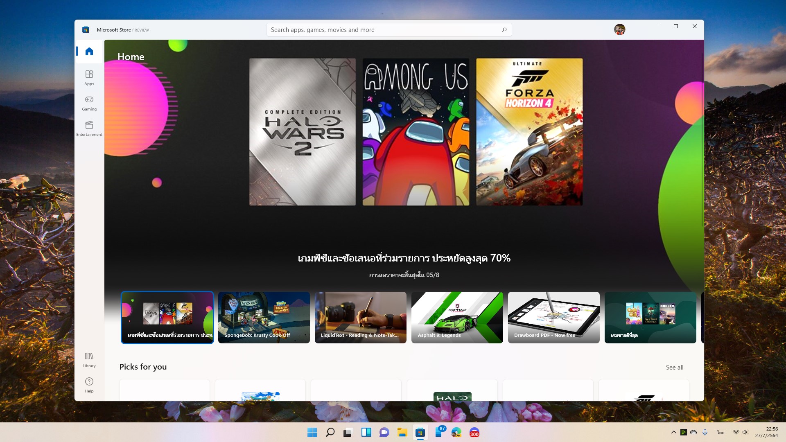
Task: Click the search magnifier icon
Action: click(x=504, y=30)
